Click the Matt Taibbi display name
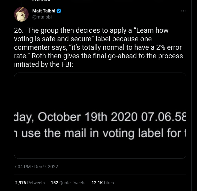197x191 pixels. point(44,11)
